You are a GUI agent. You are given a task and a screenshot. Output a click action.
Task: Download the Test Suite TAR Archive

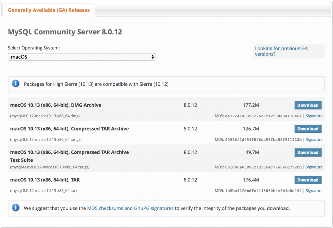tap(308, 152)
